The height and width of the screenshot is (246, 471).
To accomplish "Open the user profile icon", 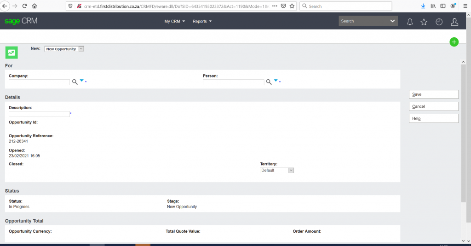I will point(454,22).
